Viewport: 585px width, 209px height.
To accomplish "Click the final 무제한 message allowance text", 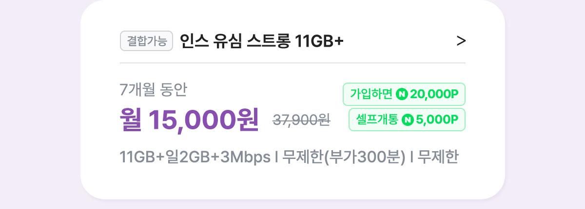I will pyautogui.click(x=438, y=158).
